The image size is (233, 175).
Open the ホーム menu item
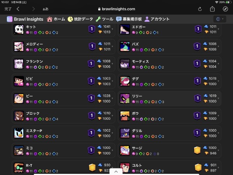pyautogui.click(x=56, y=19)
